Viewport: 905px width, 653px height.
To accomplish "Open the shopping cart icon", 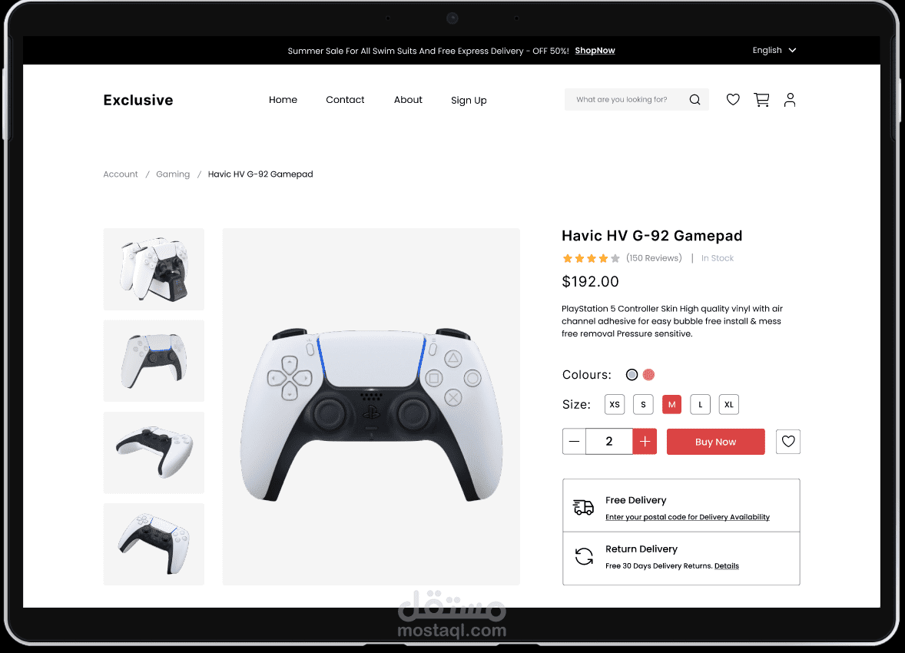I will tap(761, 100).
